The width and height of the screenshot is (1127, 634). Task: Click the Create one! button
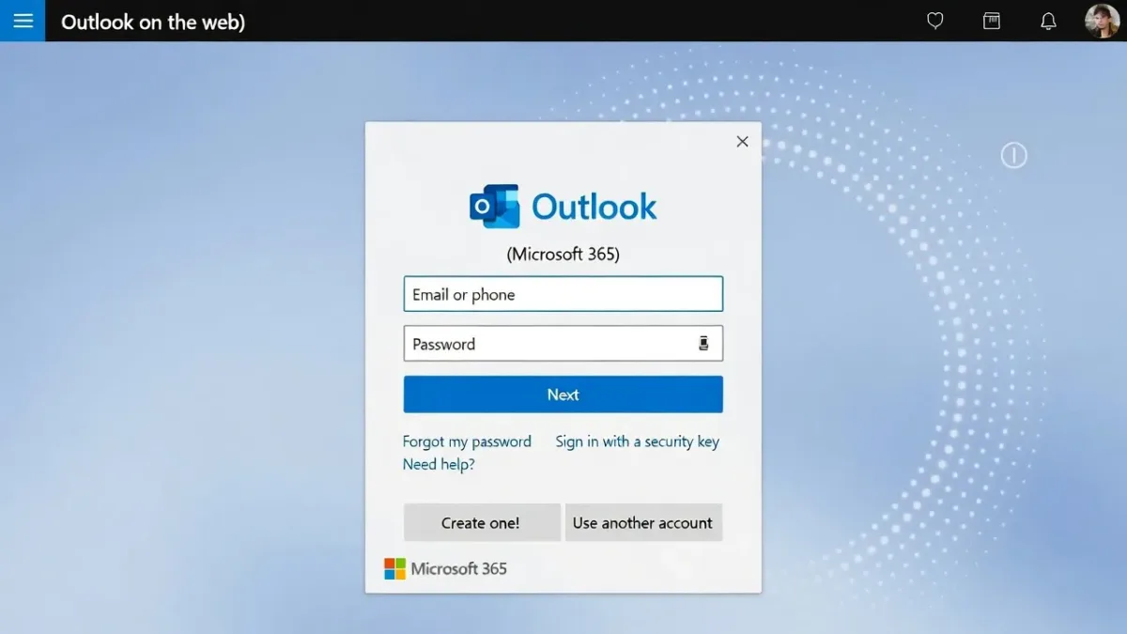(x=482, y=523)
